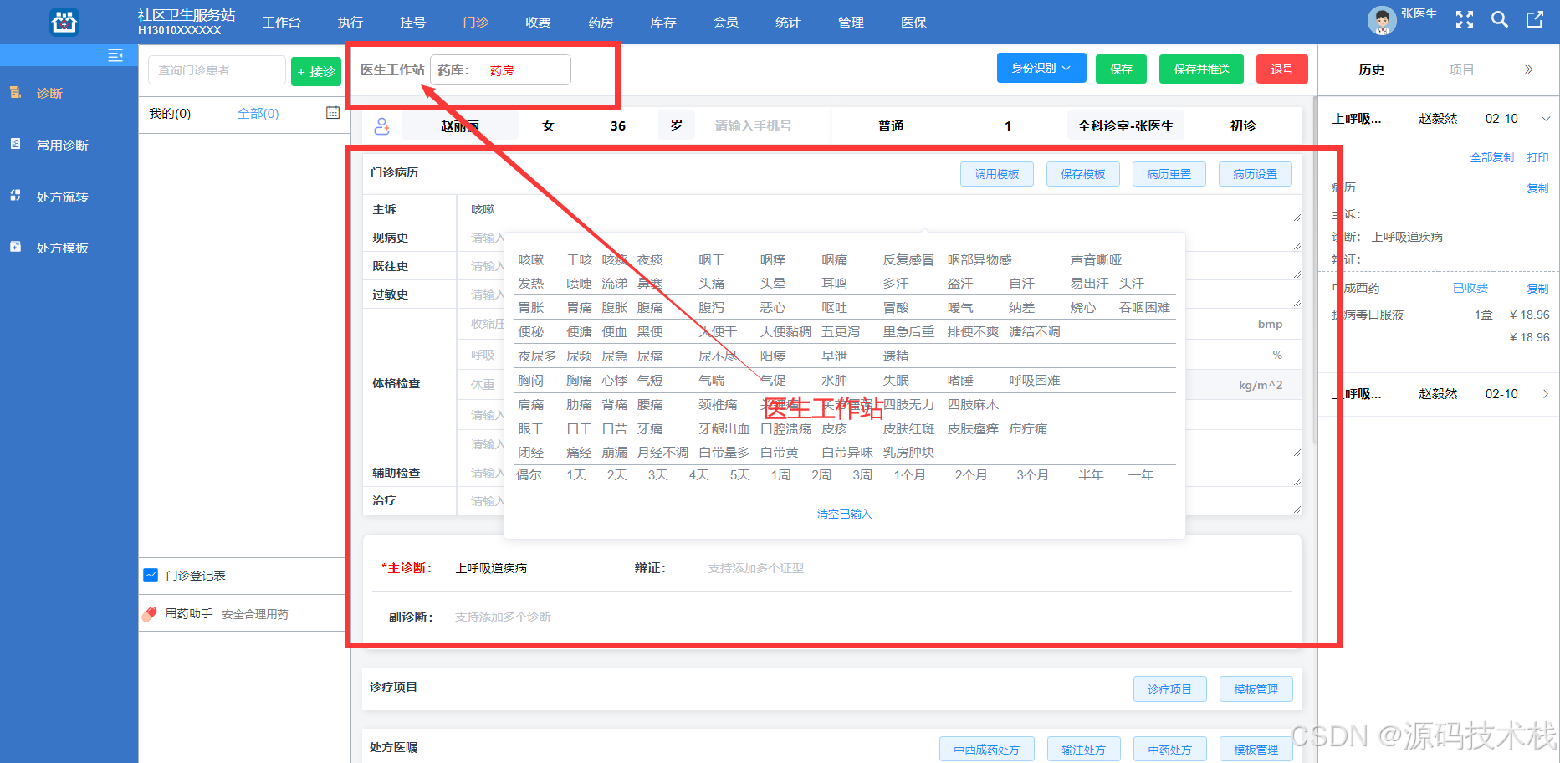Open the 统计 top menu
This screenshot has width=1560, height=763.
click(x=788, y=23)
